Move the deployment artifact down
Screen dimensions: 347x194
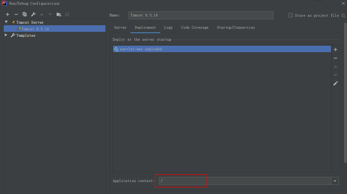[335, 75]
